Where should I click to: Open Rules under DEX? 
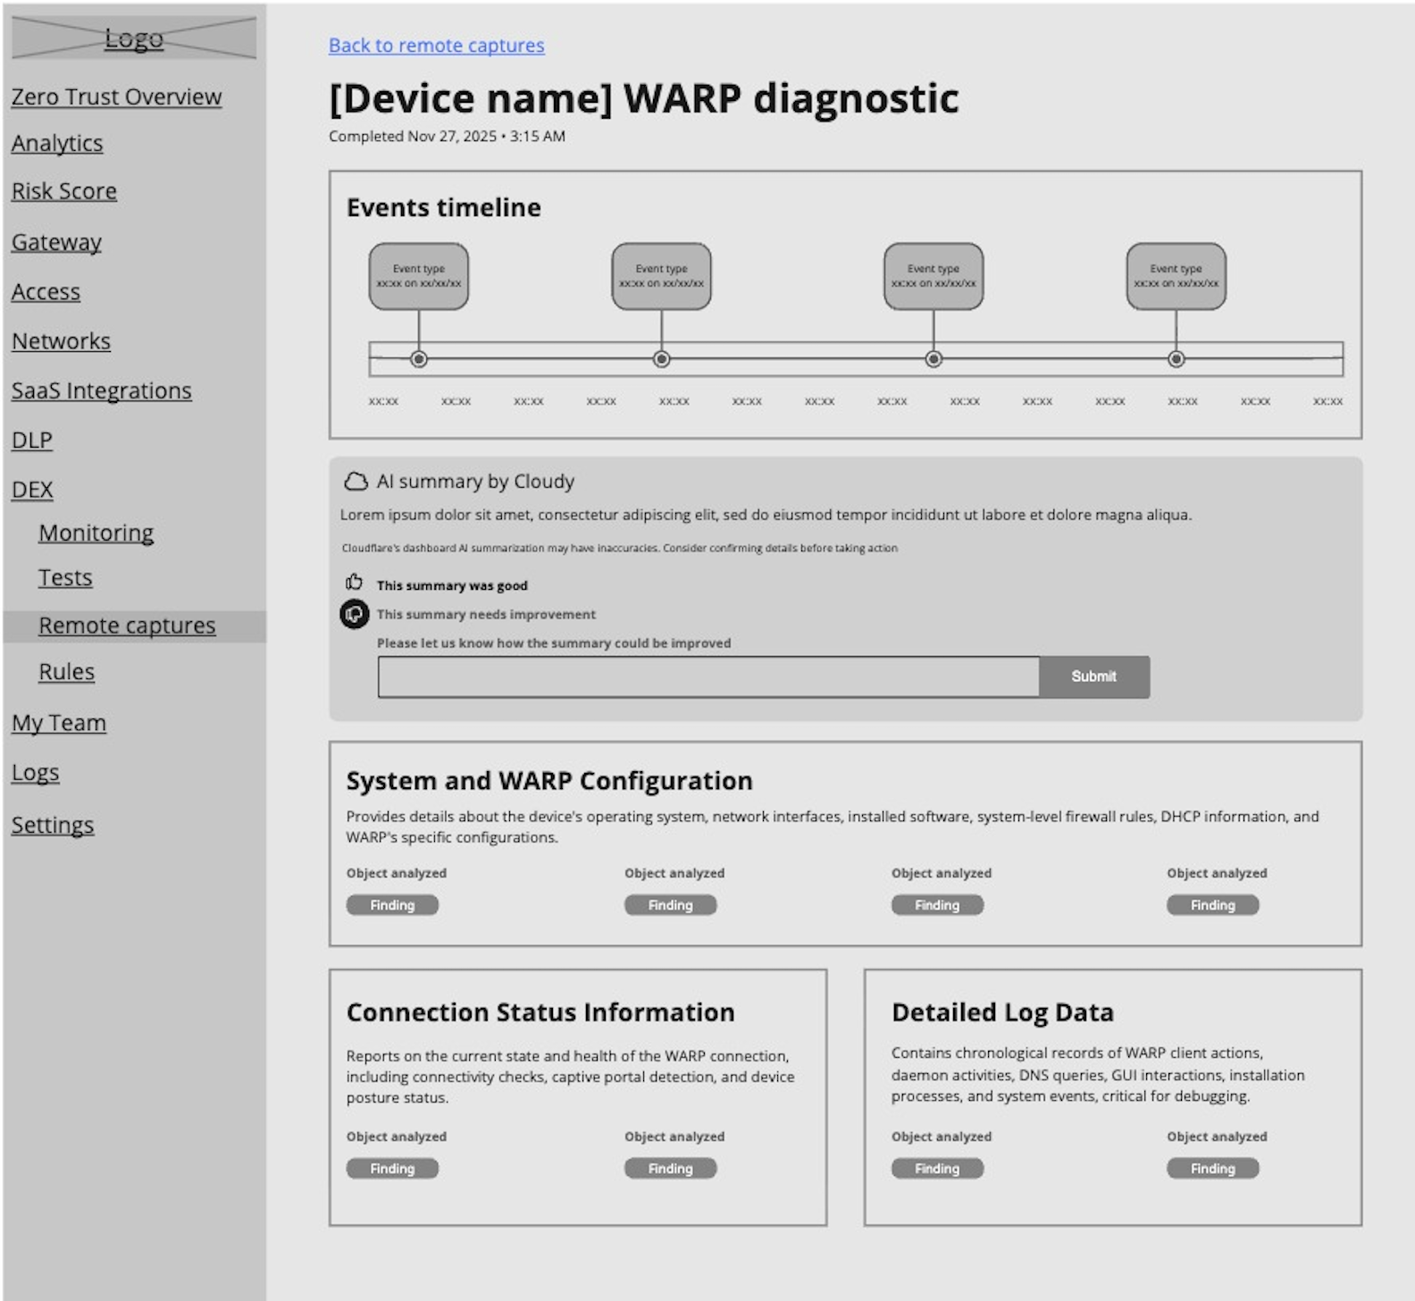[x=67, y=672]
